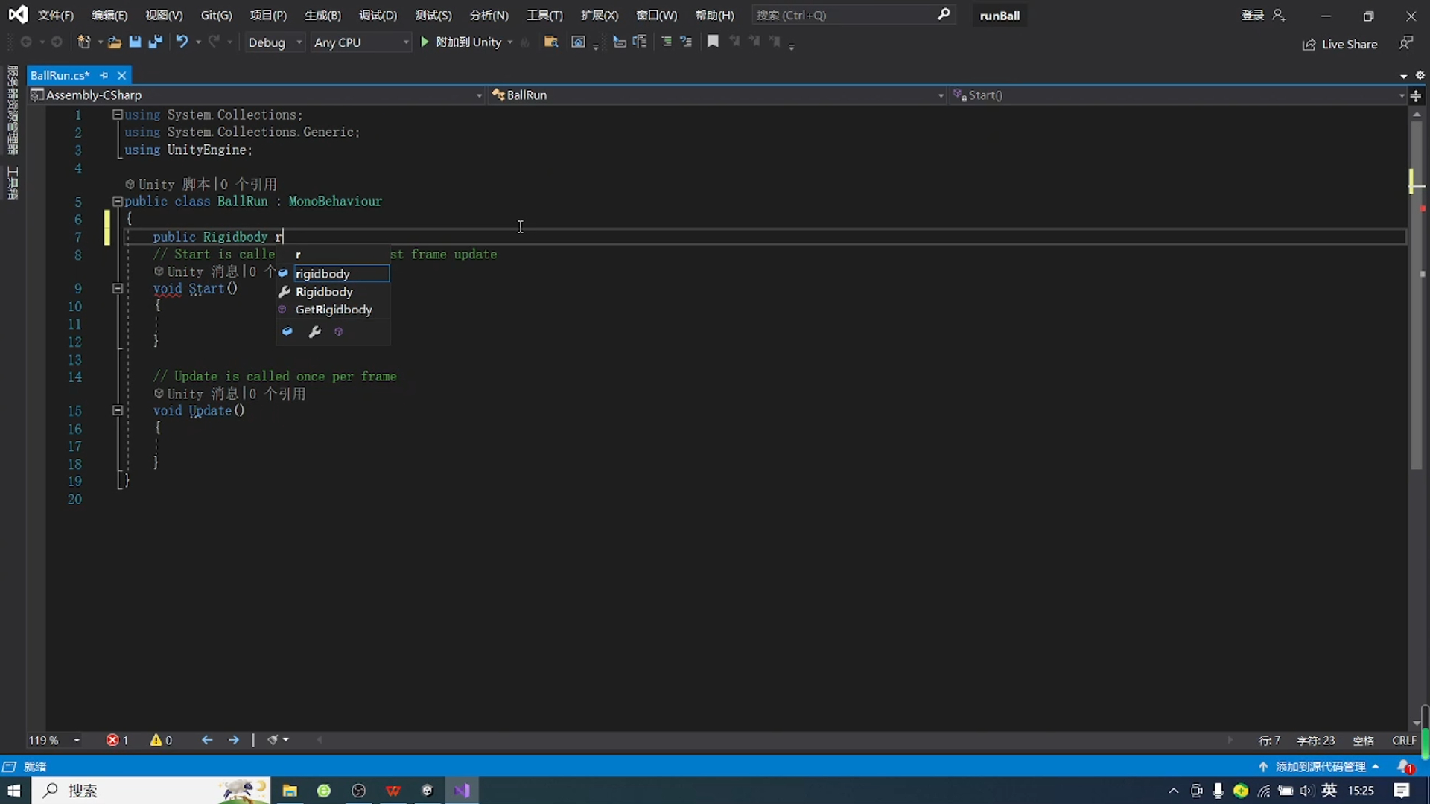Select rigidbody in the completion list
Viewport: 1430px width, 804px height.
pyautogui.click(x=322, y=274)
